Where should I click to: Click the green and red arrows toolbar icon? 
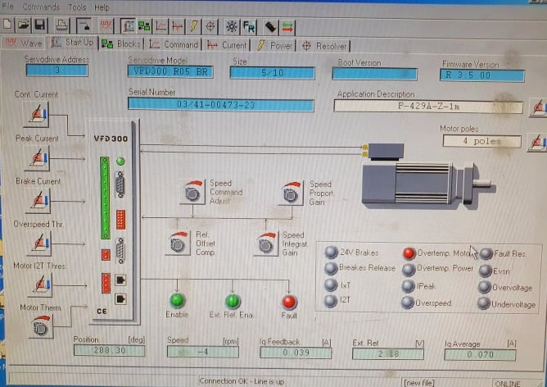click(287, 28)
